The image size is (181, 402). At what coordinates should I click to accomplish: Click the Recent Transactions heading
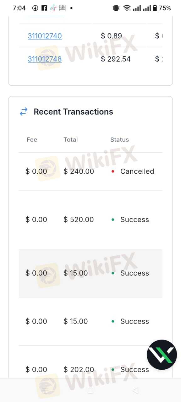(73, 111)
